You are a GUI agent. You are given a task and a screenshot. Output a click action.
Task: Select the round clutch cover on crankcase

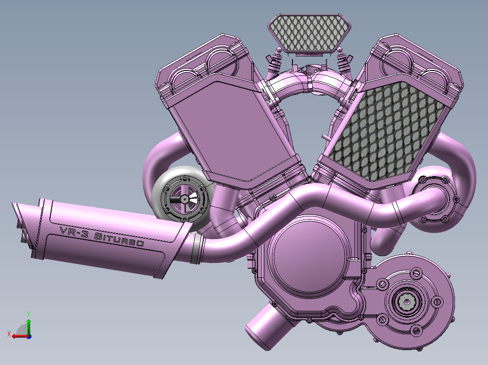(309, 257)
